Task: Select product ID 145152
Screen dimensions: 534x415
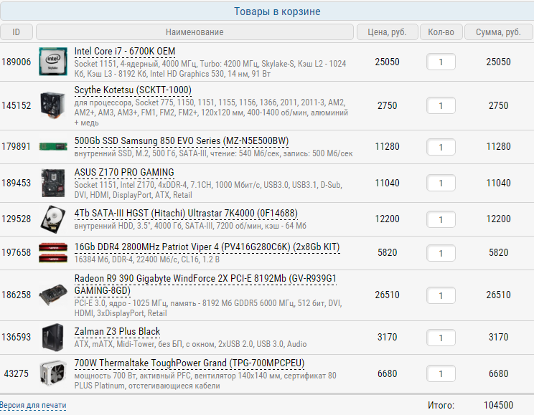Action: pyautogui.click(x=17, y=105)
